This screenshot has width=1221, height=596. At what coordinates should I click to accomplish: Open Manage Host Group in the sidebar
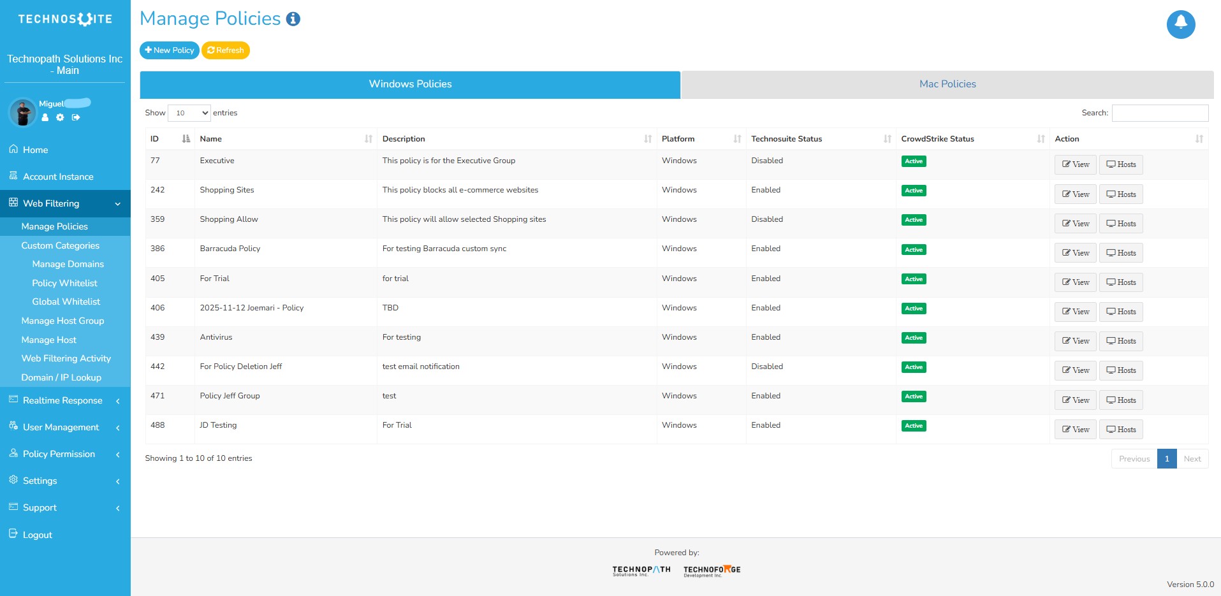tap(62, 321)
